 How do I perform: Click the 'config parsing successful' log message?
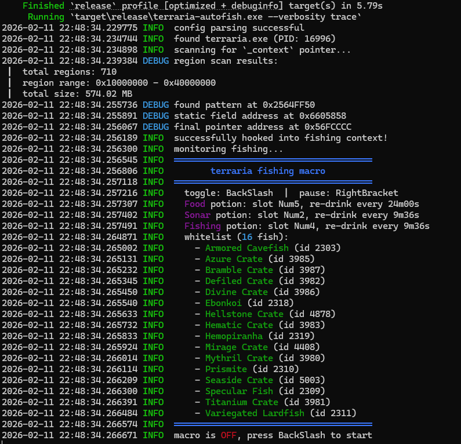[x=239, y=28]
